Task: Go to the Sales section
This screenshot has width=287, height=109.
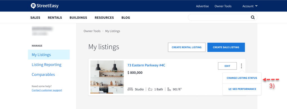Action: tap(35, 18)
